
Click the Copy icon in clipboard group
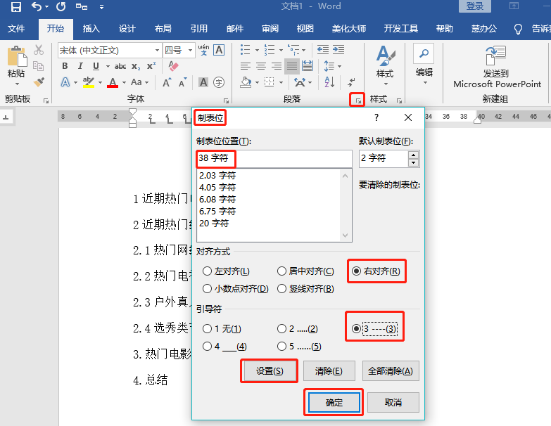tap(38, 66)
